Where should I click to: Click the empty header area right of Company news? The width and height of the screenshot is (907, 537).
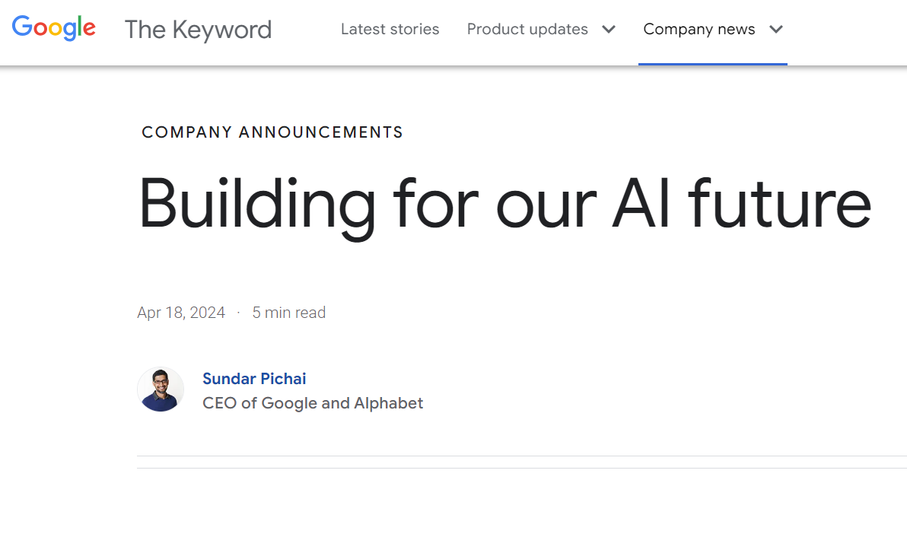tap(847, 32)
